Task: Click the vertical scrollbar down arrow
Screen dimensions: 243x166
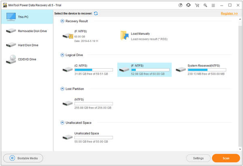Action: tap(240, 149)
